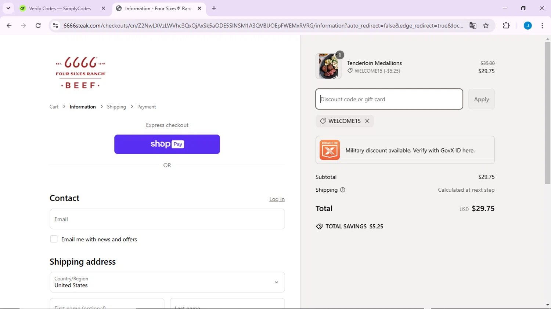Click the Log in link
551x309 pixels.
point(277,199)
